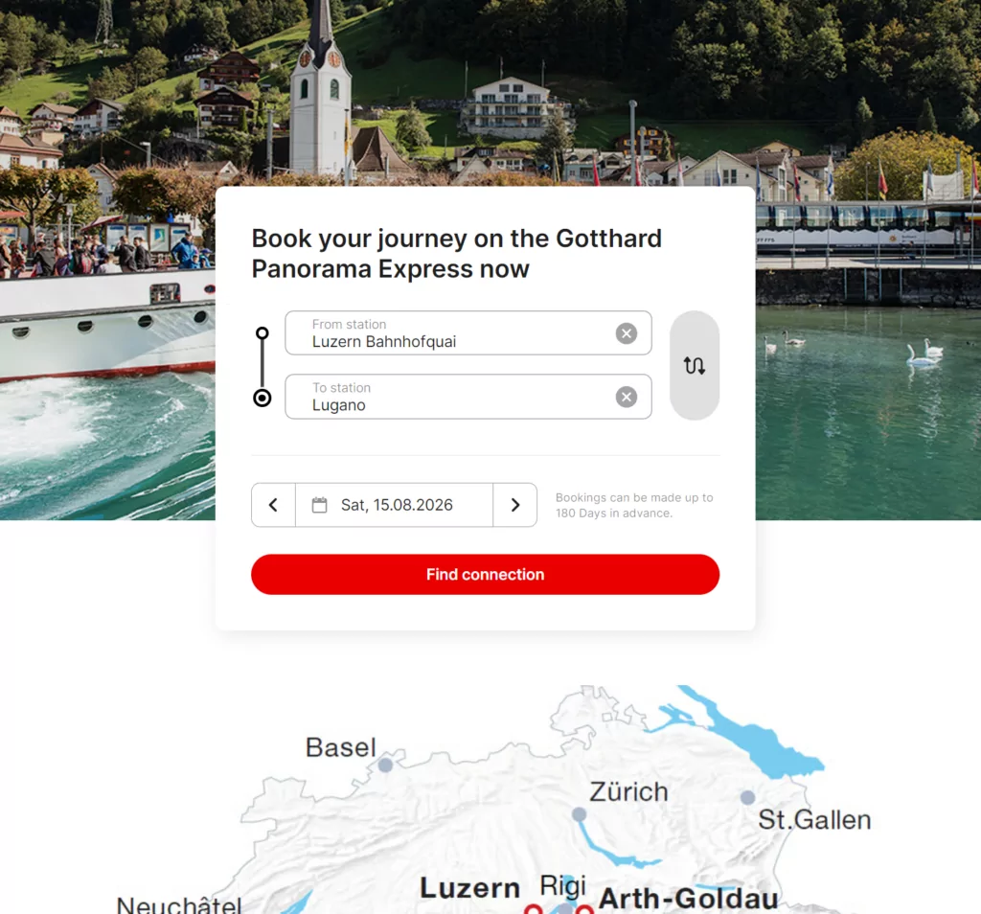Click the lakeside village hero photo
This screenshot has height=914, width=981.
pyautogui.click(x=490, y=94)
